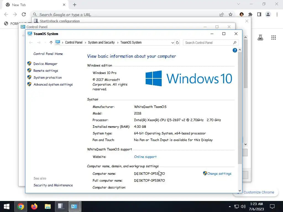Open Chrome three-dot menu
This screenshot has width=283, height=212.
pyautogui.click(x=277, y=14)
